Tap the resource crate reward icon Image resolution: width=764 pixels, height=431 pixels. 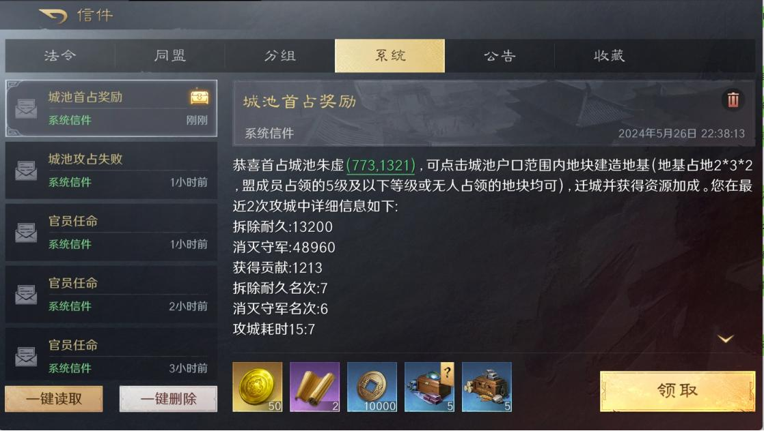pos(487,387)
